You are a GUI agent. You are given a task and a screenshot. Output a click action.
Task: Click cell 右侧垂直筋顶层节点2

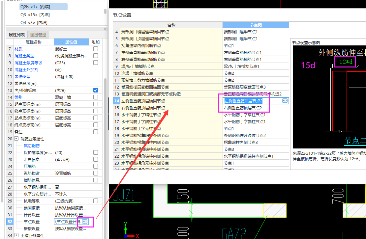pos(256,108)
